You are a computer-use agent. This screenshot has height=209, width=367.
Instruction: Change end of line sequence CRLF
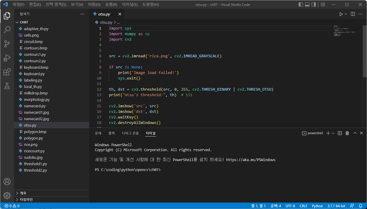(x=303, y=206)
